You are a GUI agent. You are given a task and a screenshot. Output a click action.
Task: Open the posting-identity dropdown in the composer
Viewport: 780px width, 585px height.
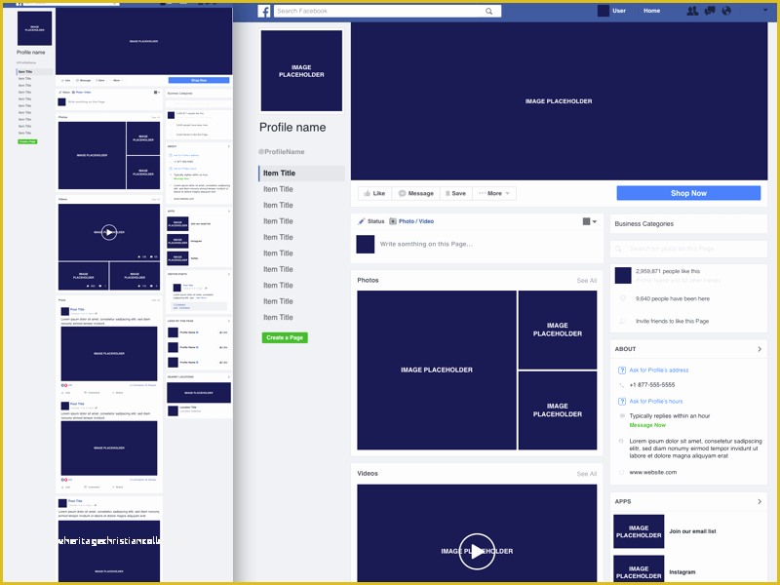(x=590, y=222)
